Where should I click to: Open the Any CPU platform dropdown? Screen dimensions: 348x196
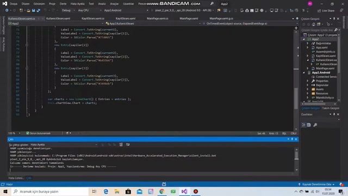pyautogui.click(x=89, y=10)
